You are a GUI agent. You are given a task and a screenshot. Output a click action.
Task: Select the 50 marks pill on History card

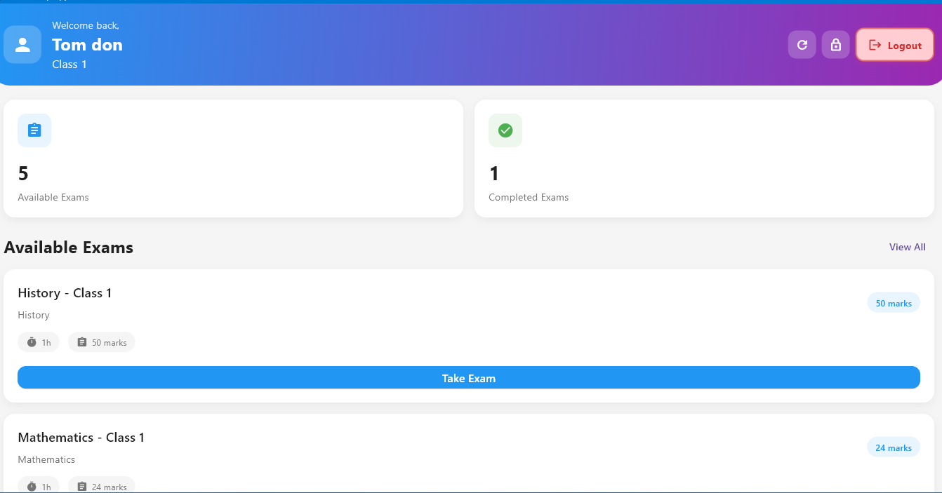[x=894, y=302]
